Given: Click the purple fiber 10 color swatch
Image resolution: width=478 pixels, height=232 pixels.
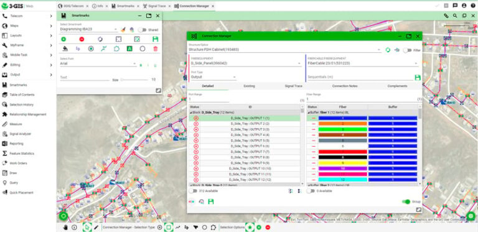Looking at the screenshot, I should point(343,169).
